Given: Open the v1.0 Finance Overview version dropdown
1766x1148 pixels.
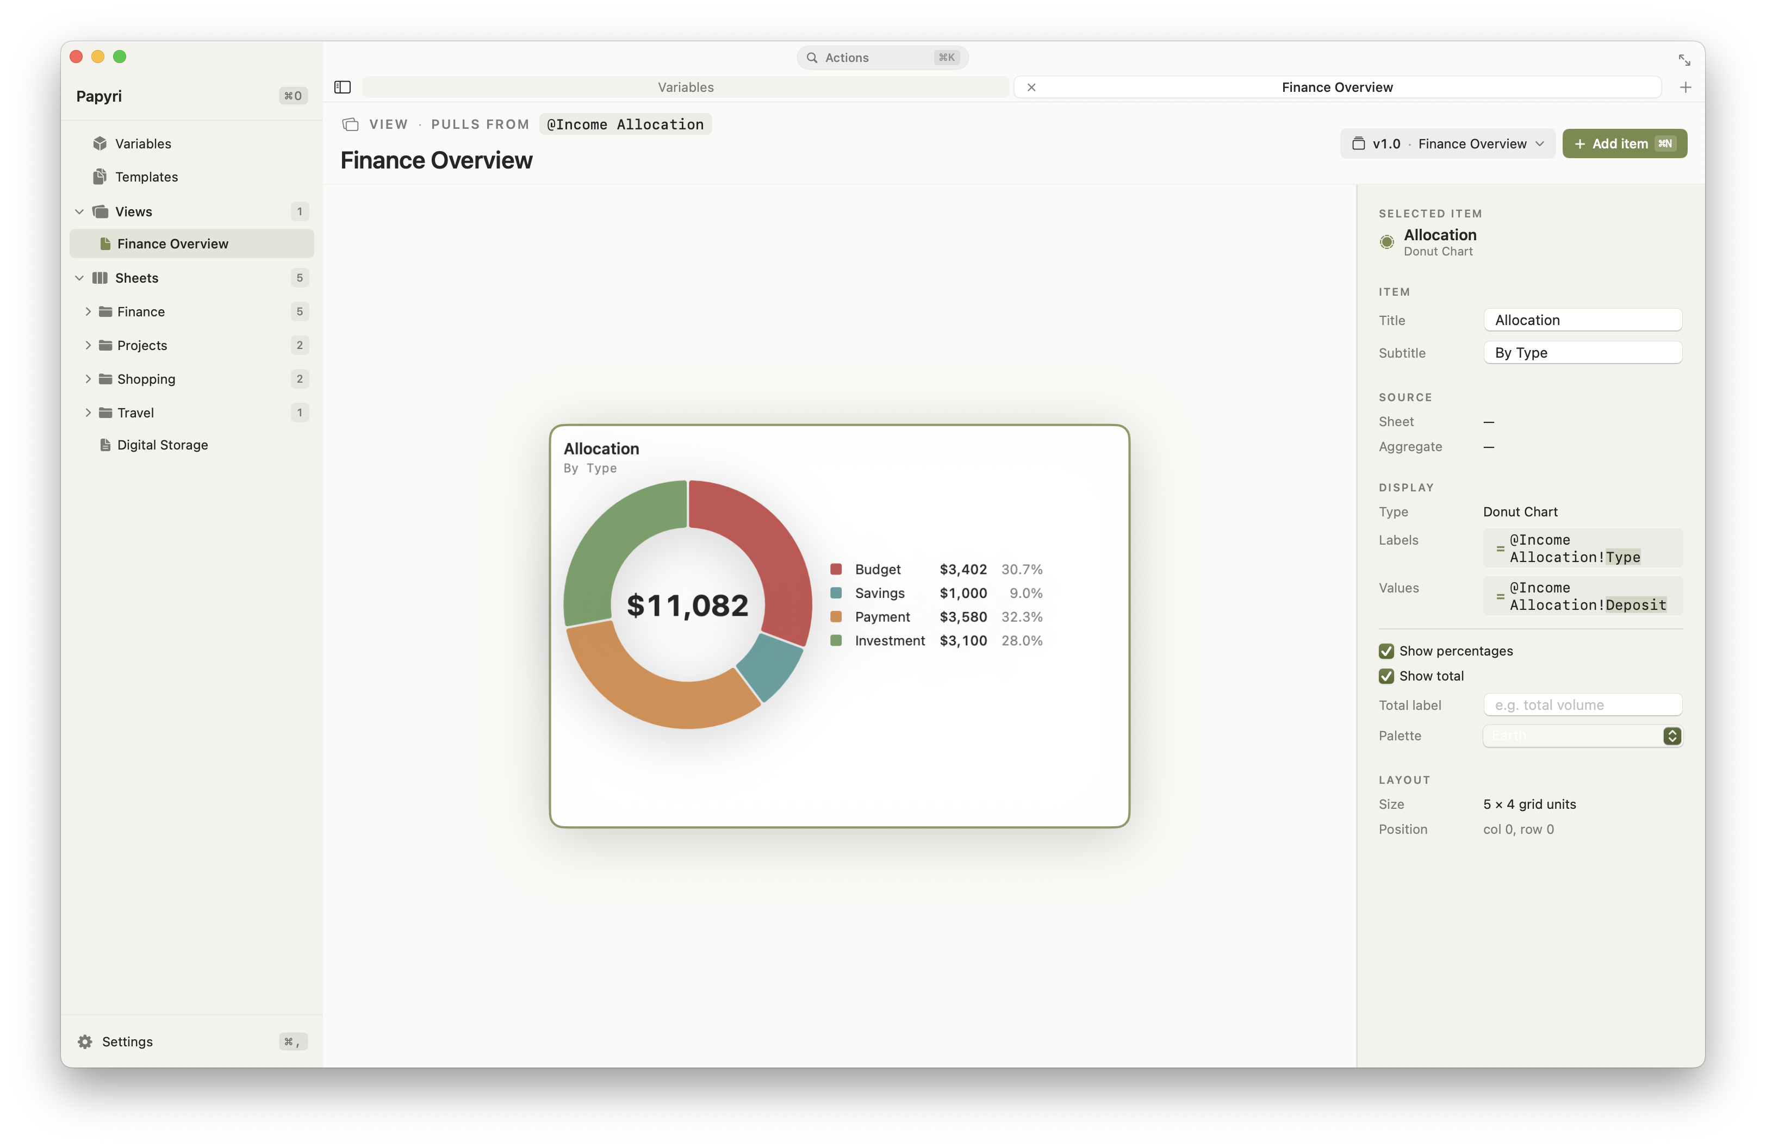Looking at the screenshot, I should point(1448,143).
